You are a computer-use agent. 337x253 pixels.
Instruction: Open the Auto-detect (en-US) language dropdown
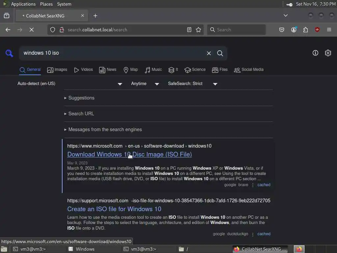pyautogui.click(x=70, y=84)
